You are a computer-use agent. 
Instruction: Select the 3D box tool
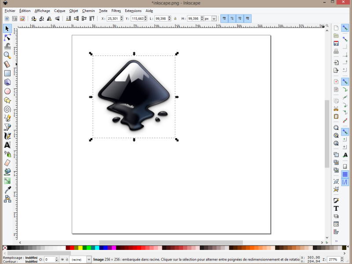[7, 82]
